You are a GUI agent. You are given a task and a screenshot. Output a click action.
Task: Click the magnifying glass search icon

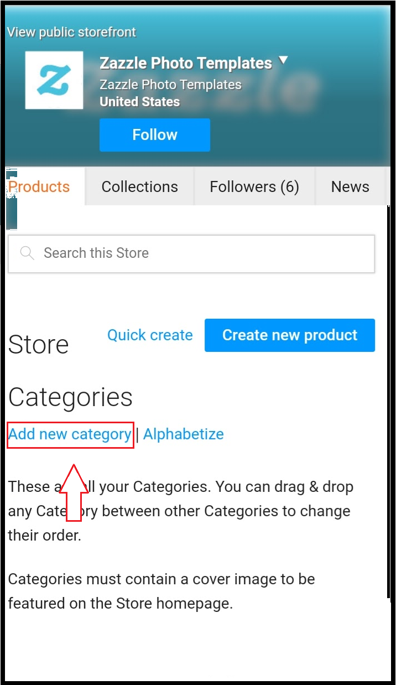[27, 253]
